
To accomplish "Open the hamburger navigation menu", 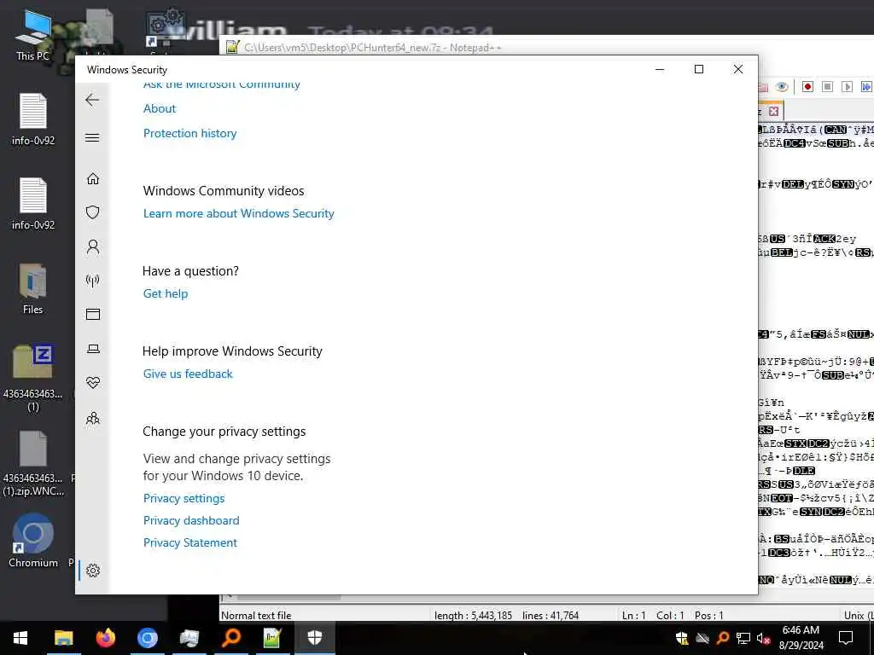I will 92,137.
